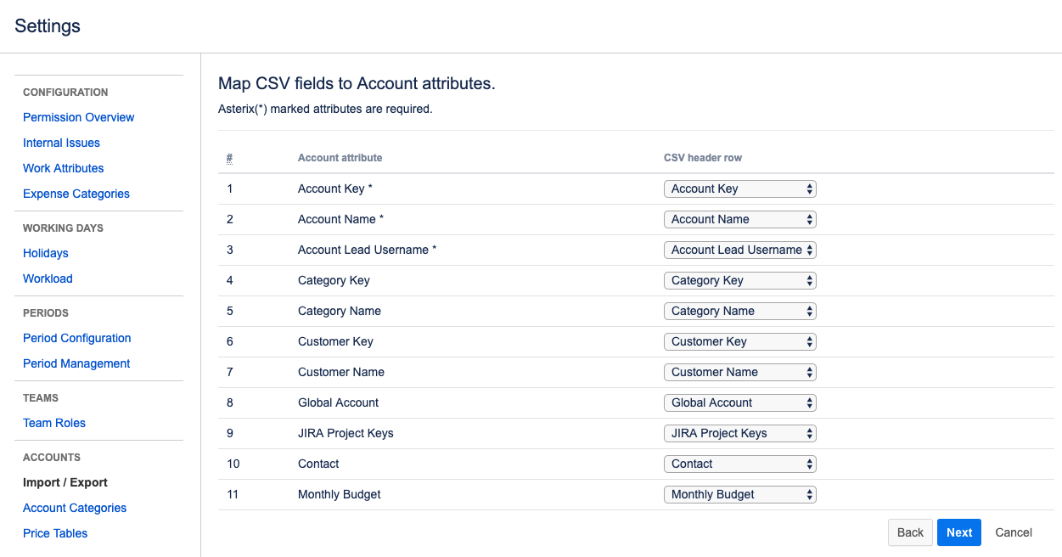This screenshot has height=557, width=1062.
Task: Expand the Global Account dropdown
Action: point(739,402)
